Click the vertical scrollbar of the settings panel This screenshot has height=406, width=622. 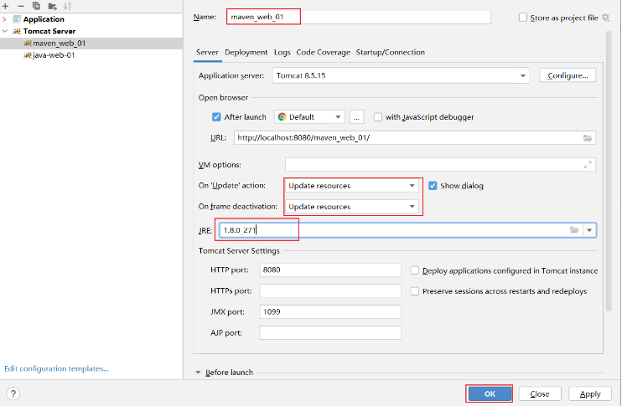click(x=609, y=171)
